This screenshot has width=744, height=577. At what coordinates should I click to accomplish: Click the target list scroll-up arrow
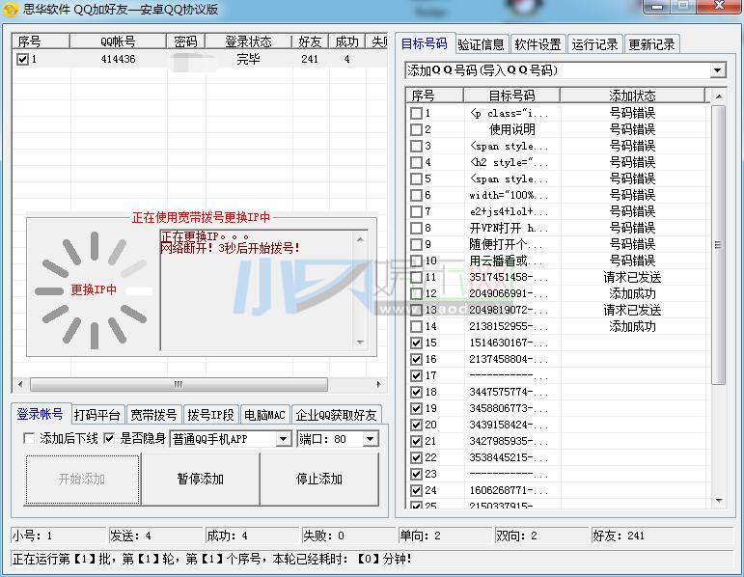(717, 96)
